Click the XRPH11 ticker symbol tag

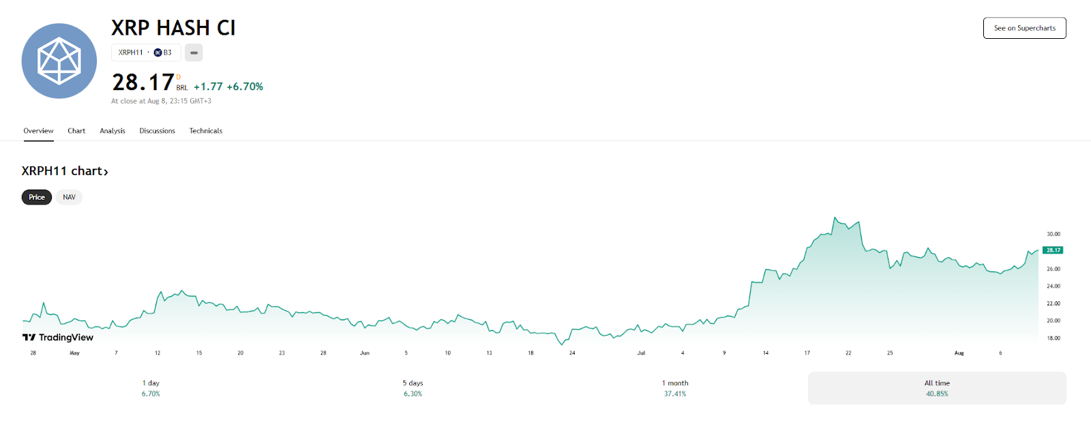click(x=131, y=52)
